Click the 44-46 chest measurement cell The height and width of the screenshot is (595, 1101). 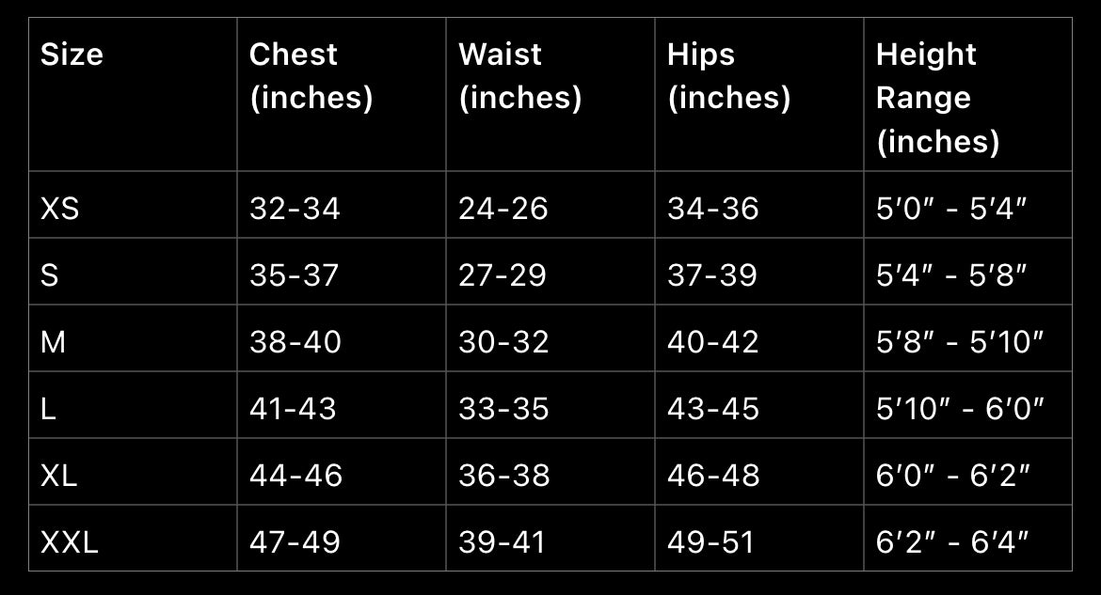click(x=295, y=475)
